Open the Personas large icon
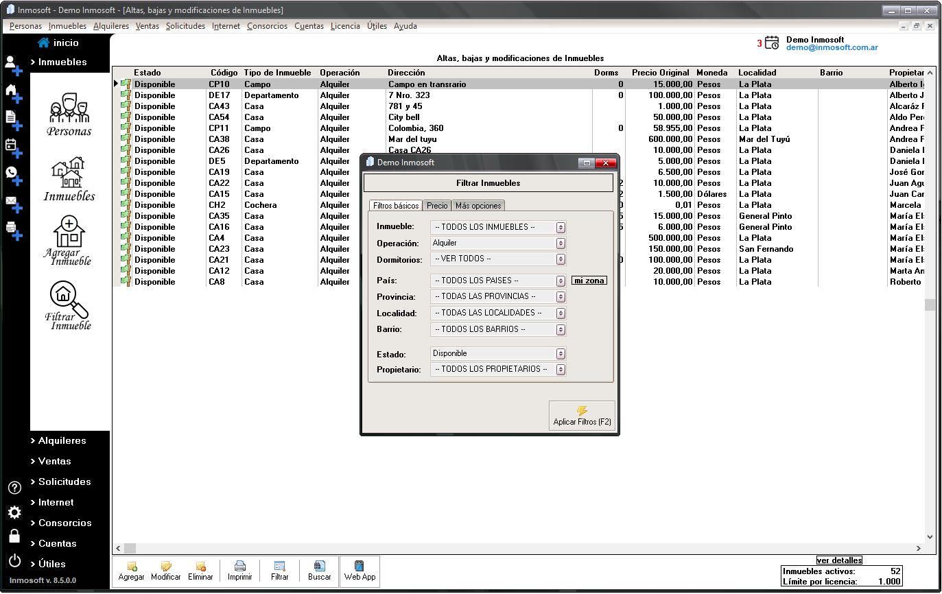 69,114
